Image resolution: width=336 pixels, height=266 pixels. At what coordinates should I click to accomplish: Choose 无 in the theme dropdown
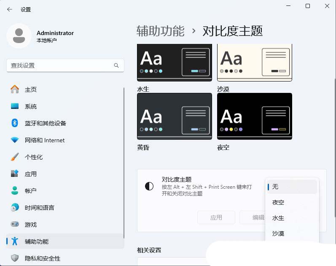(x=292, y=187)
